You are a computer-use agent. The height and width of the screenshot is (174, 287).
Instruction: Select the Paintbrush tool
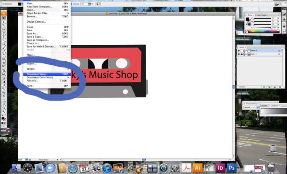click(3, 48)
